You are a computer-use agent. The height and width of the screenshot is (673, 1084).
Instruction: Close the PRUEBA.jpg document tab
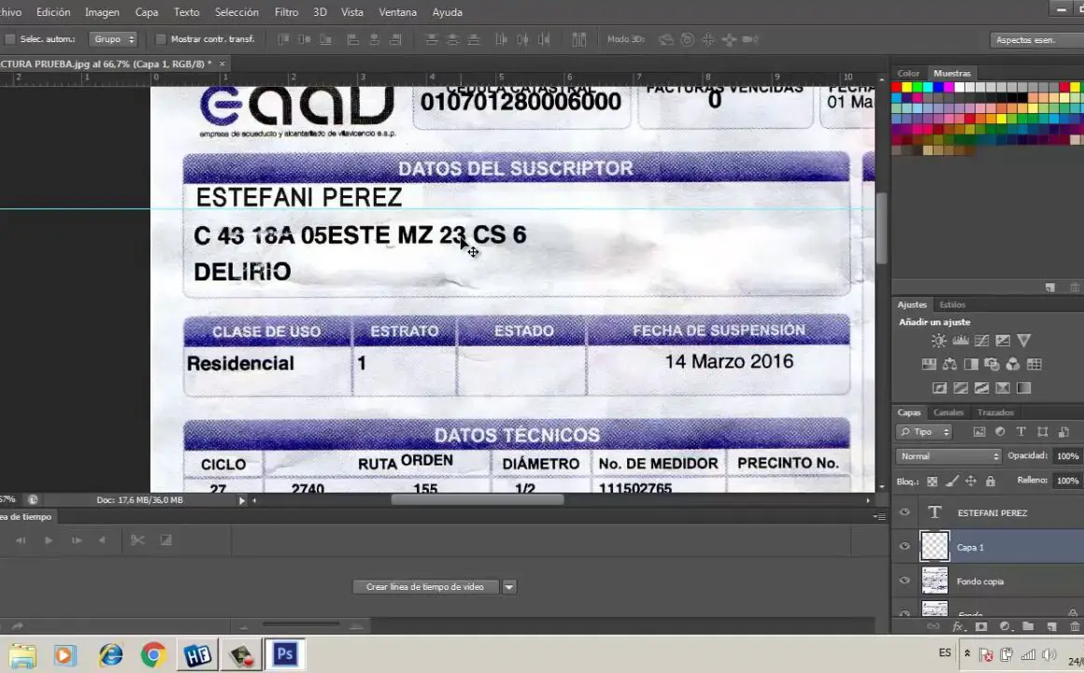[221, 64]
